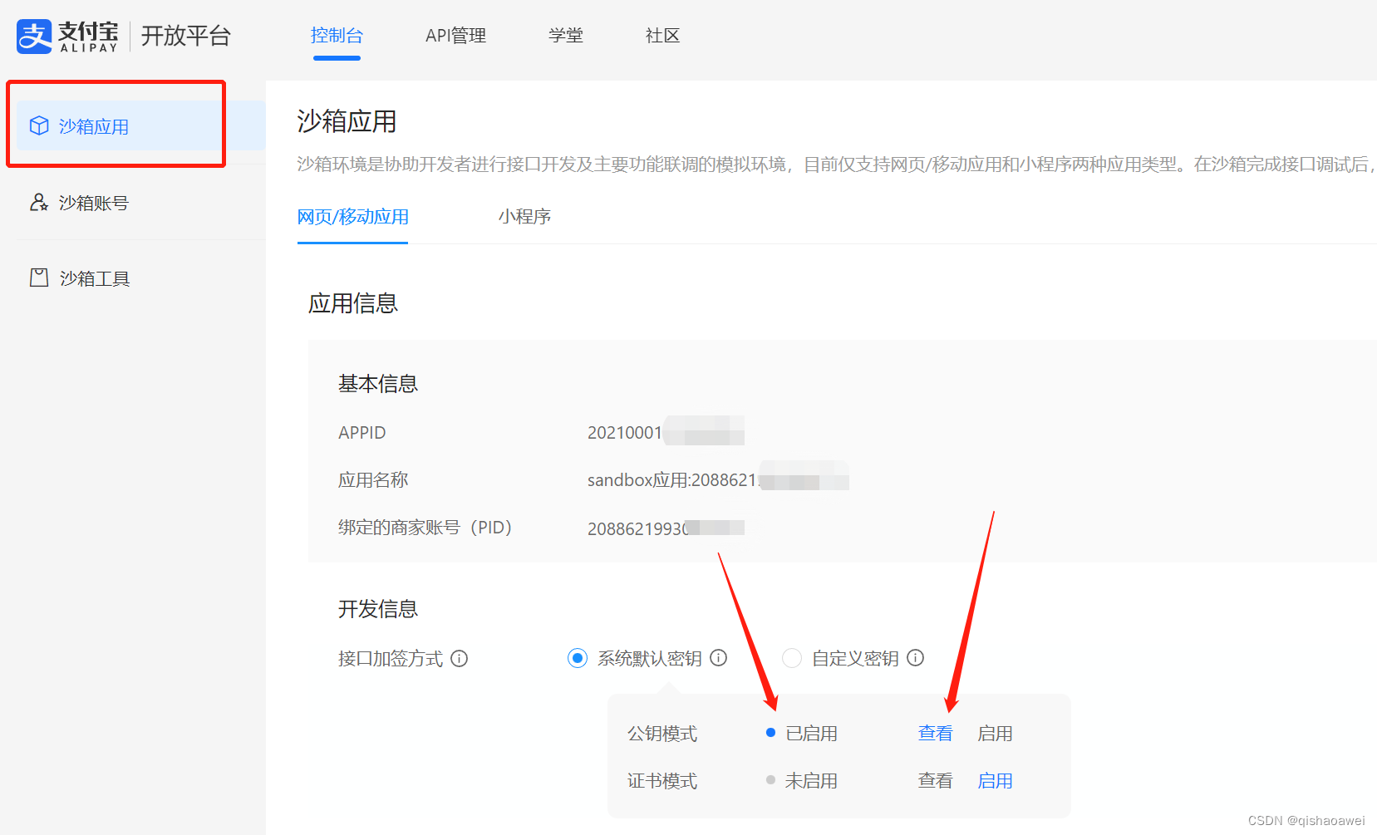
Task: Select 自定义密钥 radio button
Action: coord(792,658)
